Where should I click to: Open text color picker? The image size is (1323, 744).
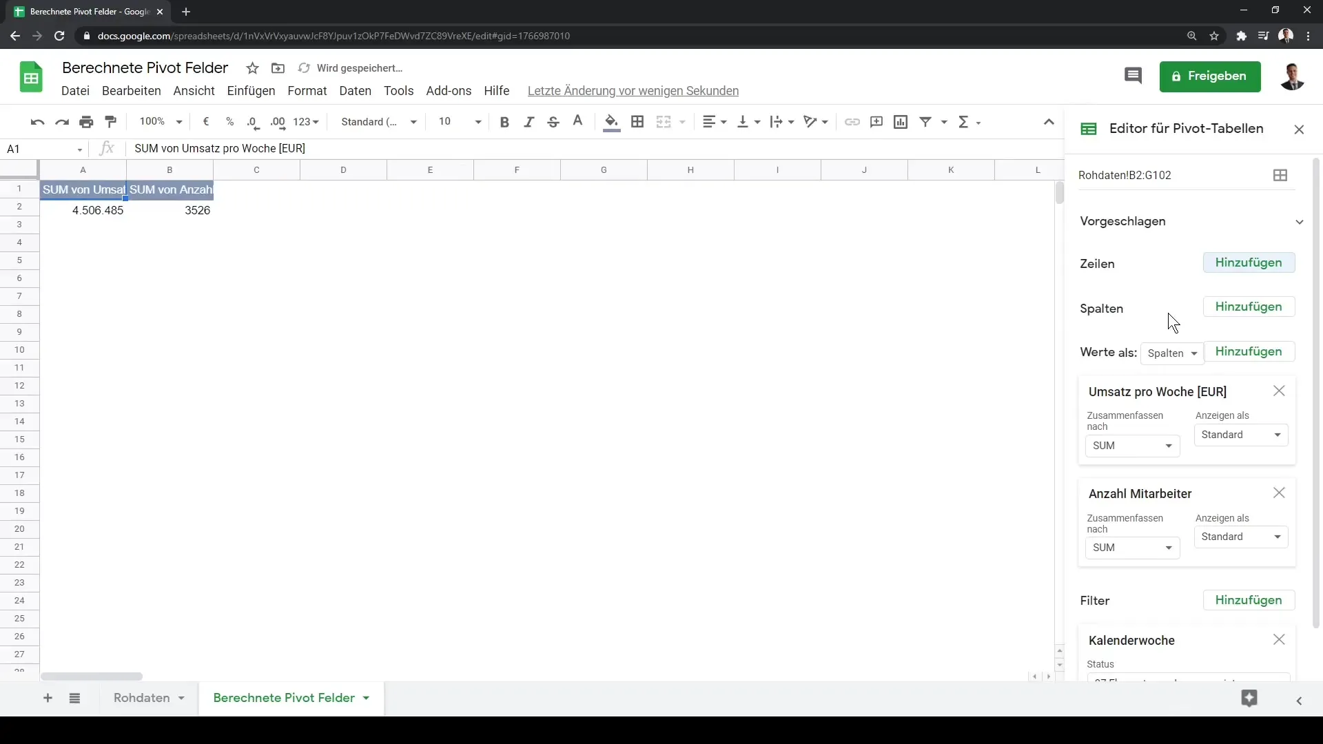(x=578, y=122)
